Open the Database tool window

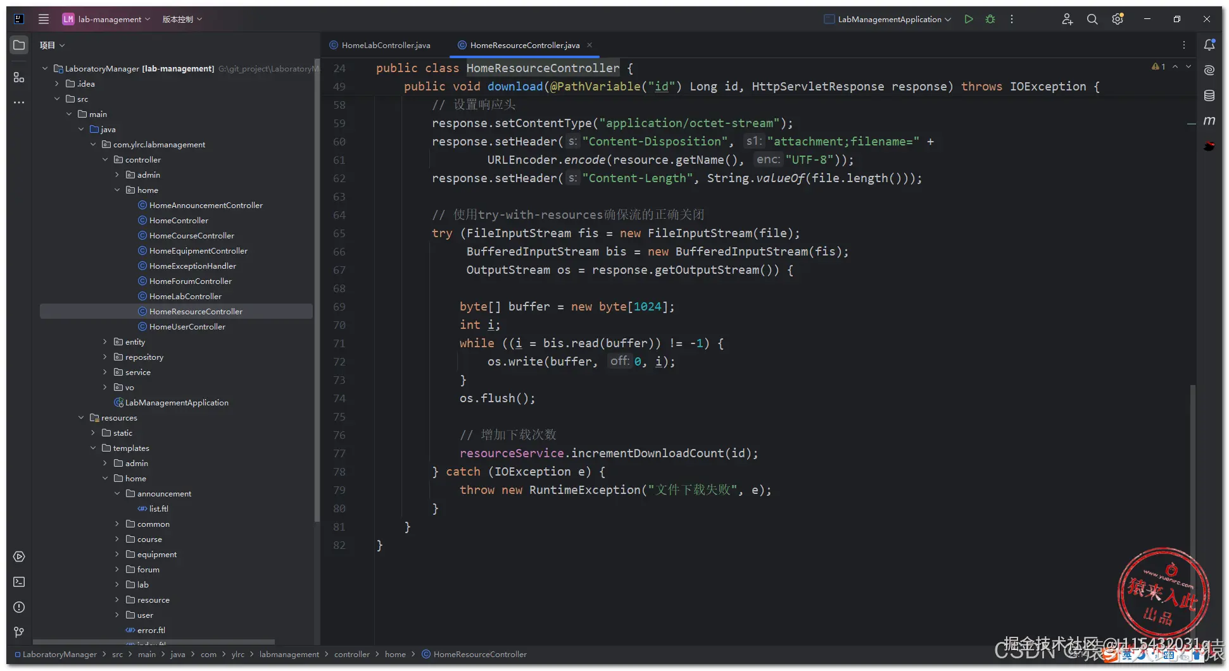(x=1209, y=95)
